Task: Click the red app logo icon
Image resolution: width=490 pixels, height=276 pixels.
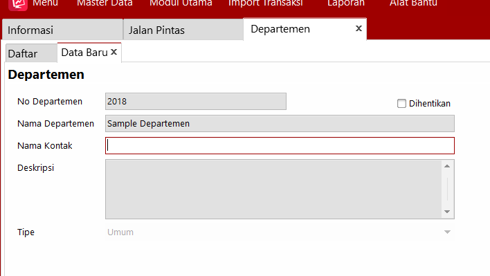Action: [18, 4]
